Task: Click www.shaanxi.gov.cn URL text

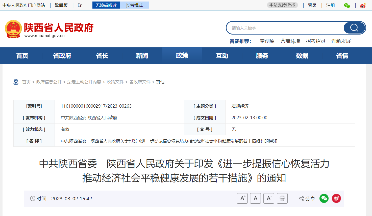Action: (44, 36)
